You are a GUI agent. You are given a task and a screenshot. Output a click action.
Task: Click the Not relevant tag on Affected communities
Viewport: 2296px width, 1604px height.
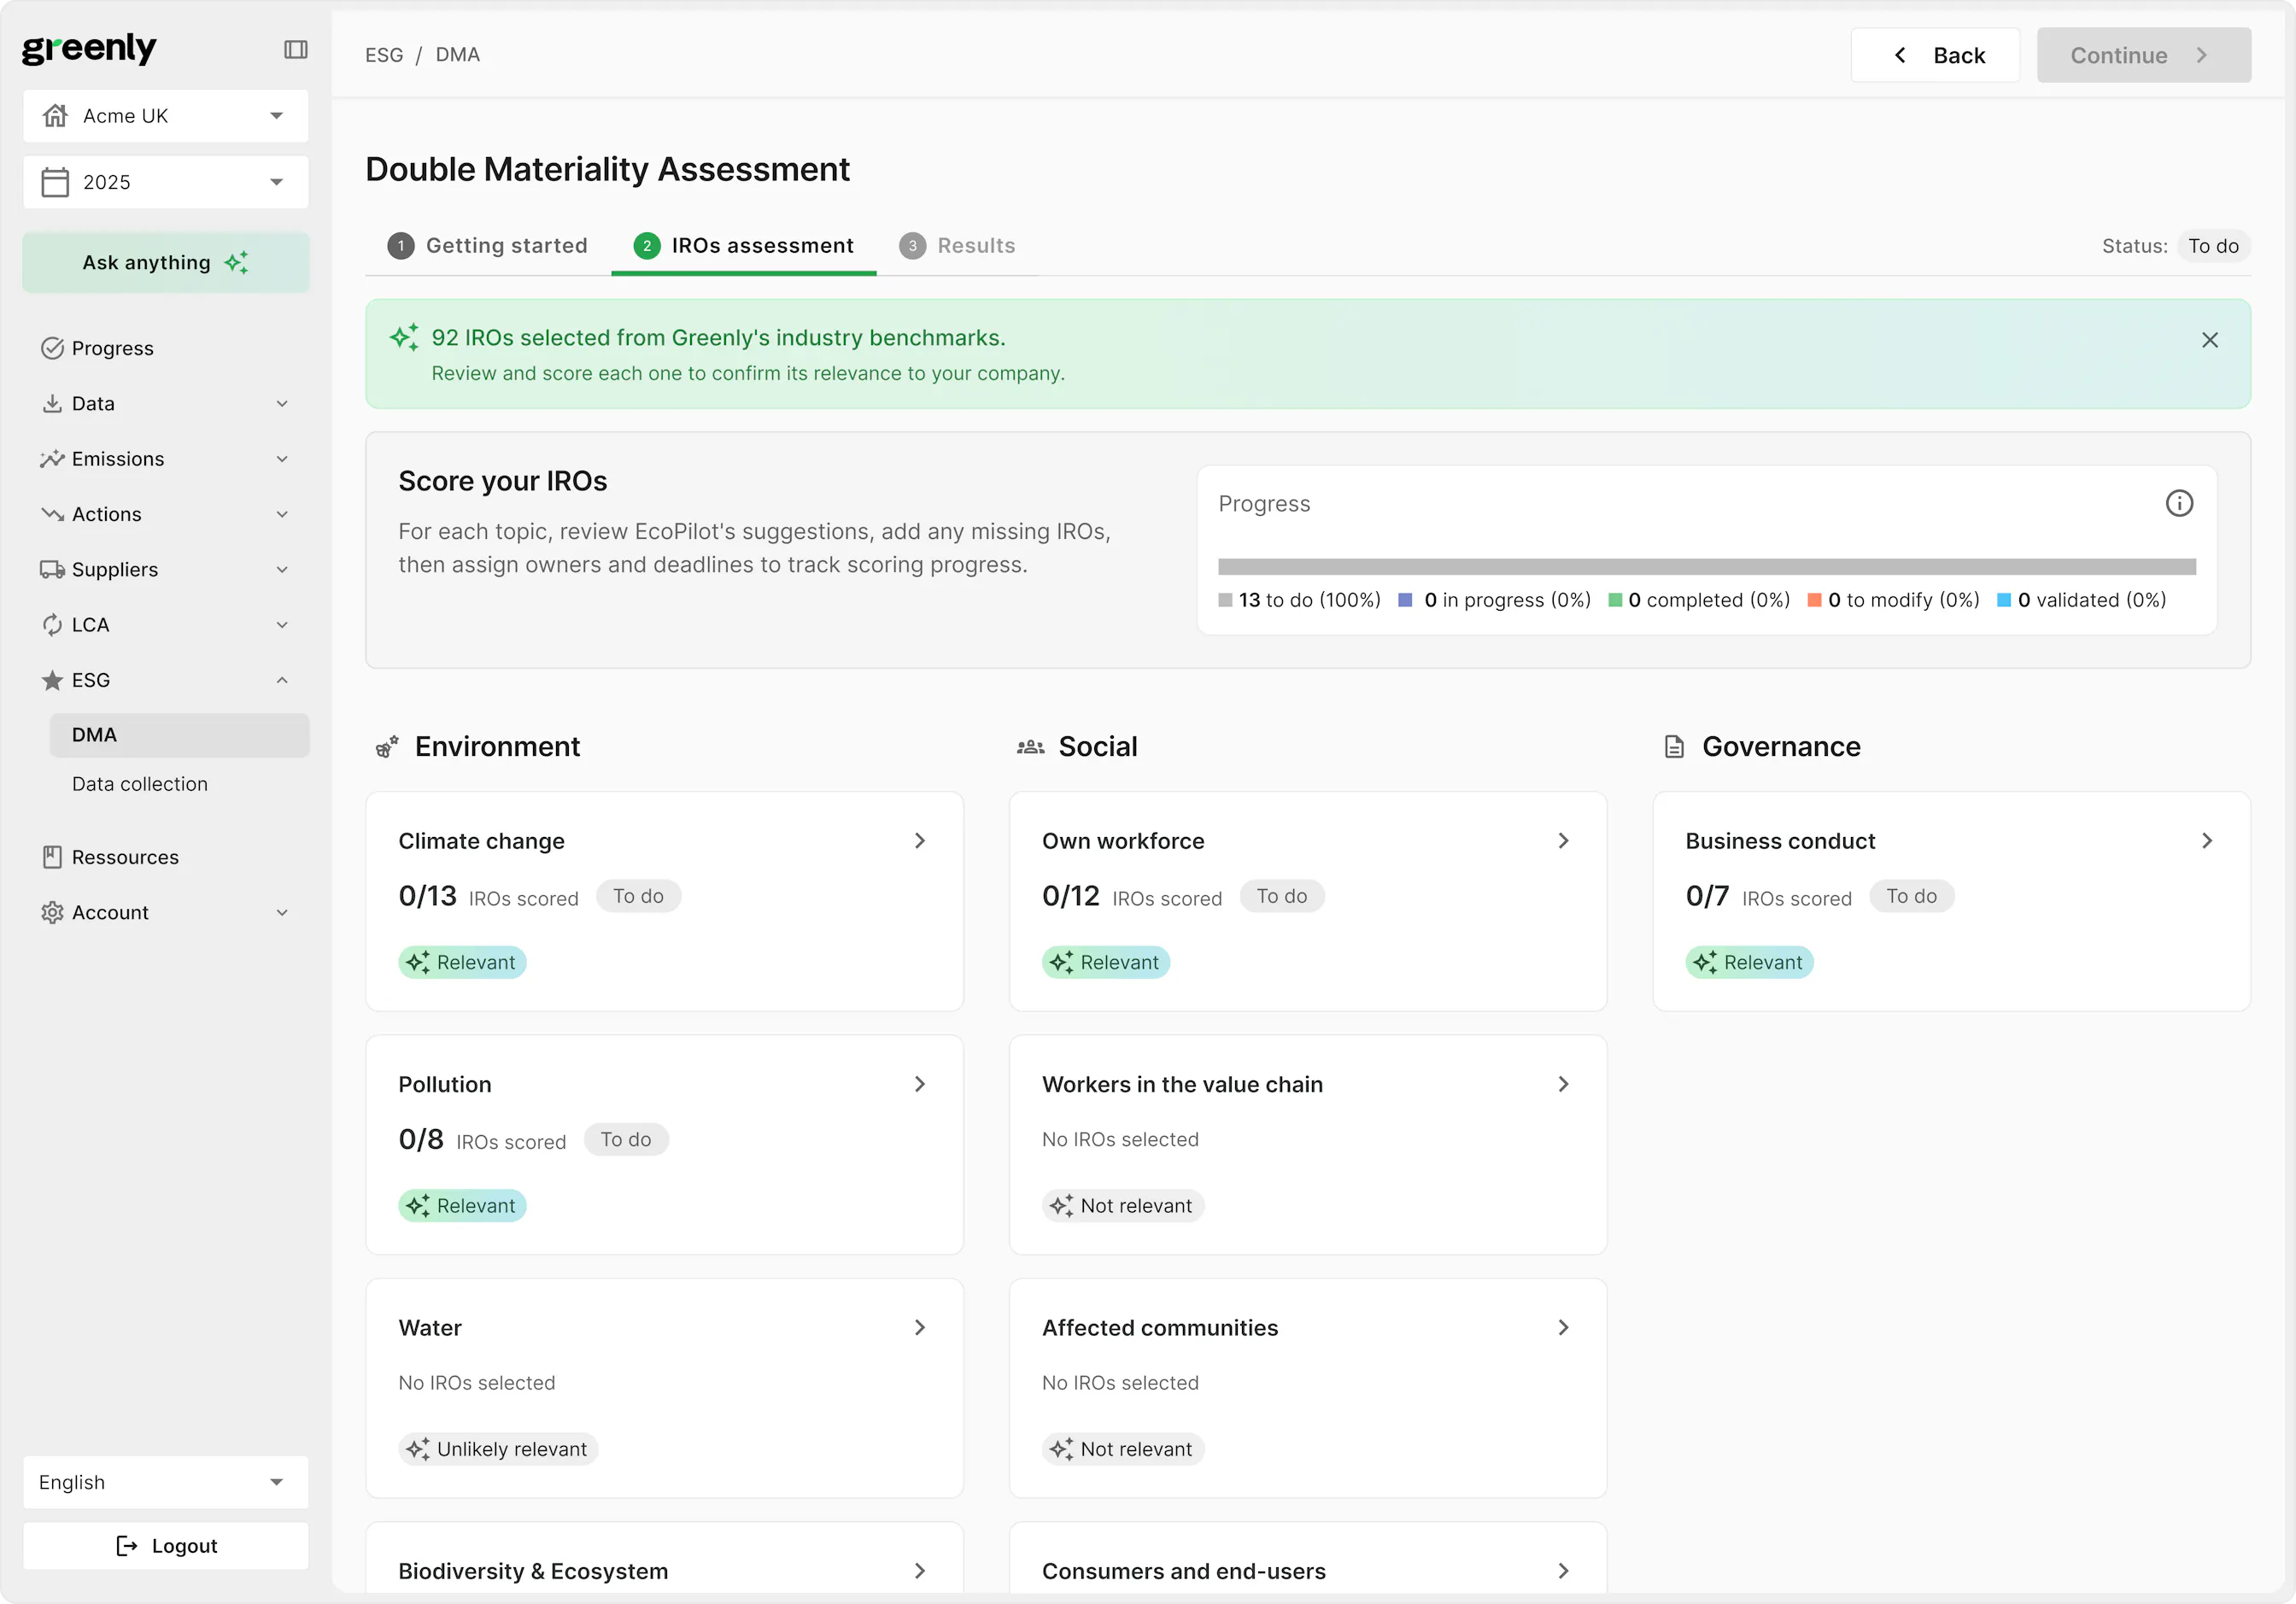(x=1123, y=1449)
